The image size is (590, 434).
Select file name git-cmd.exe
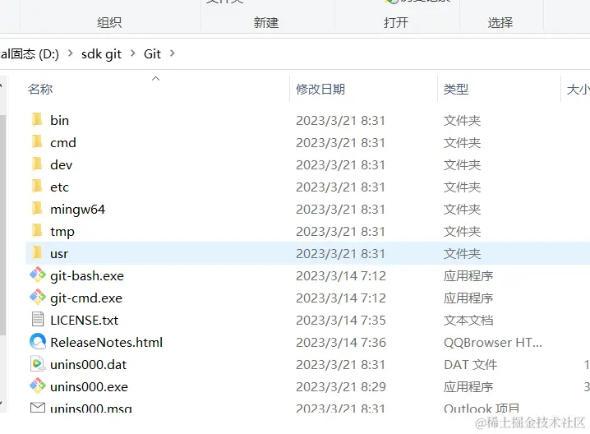[86, 298]
